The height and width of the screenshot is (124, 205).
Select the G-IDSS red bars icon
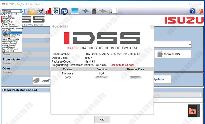tap(48, 11)
